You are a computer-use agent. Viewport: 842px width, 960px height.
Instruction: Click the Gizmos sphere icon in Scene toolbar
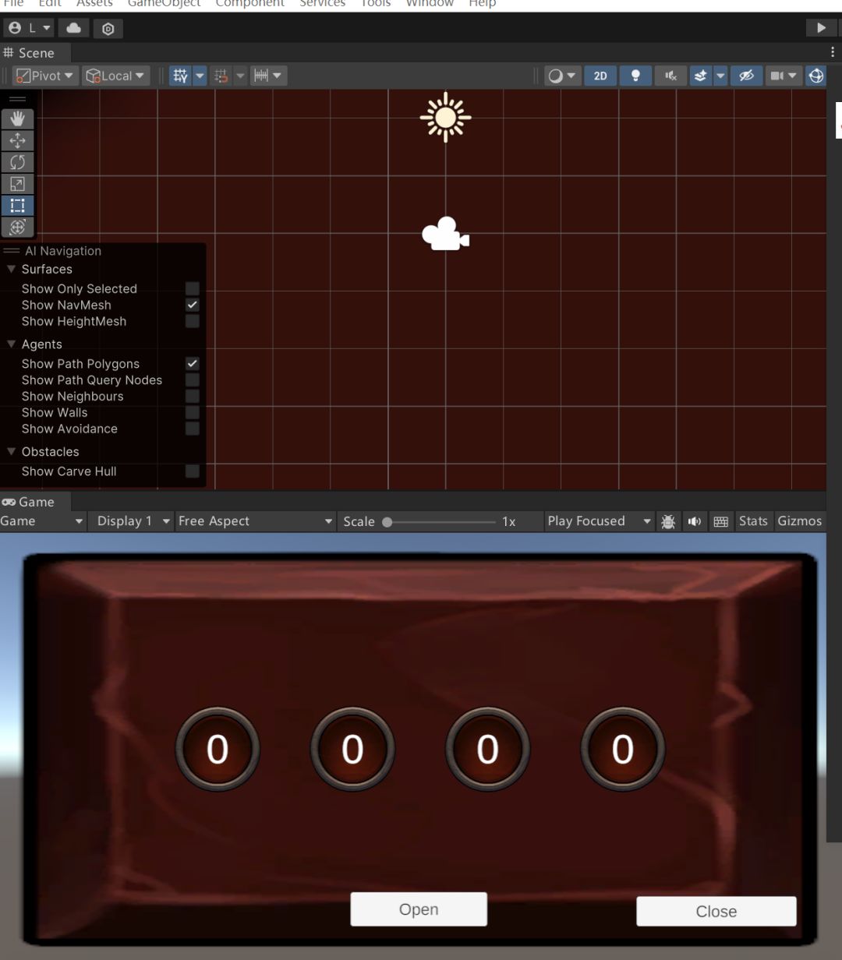point(816,76)
